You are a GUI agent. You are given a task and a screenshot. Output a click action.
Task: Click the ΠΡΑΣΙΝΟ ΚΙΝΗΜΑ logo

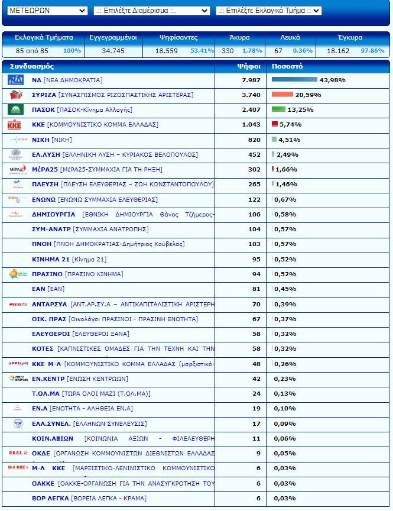pos(18,274)
